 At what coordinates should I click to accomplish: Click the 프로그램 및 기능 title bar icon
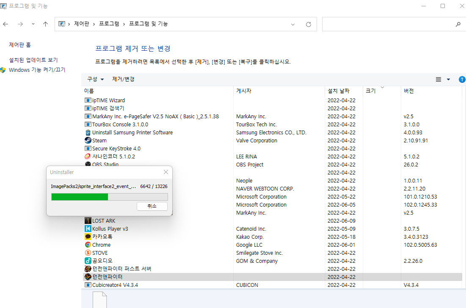3,6
